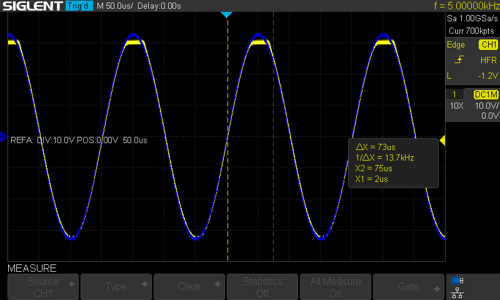Select the CH1 trigger source badge
The width and height of the screenshot is (500, 300).
coord(488,44)
